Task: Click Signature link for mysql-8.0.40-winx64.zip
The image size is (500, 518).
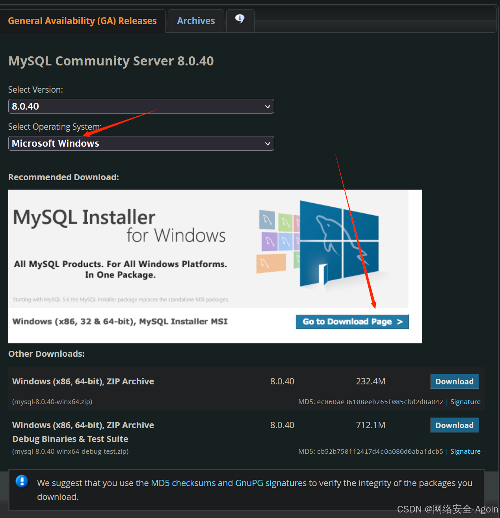Action: pos(465,401)
